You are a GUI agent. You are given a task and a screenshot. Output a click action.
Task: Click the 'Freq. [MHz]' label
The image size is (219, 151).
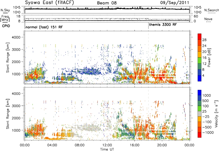click(x=5, y=19)
